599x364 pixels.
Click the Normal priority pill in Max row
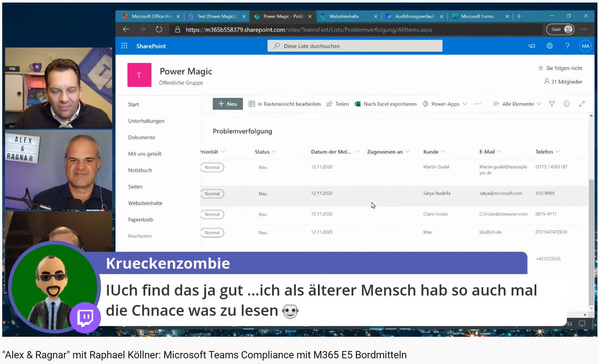(212, 232)
